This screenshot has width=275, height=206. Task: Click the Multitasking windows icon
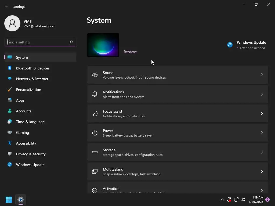95,171
